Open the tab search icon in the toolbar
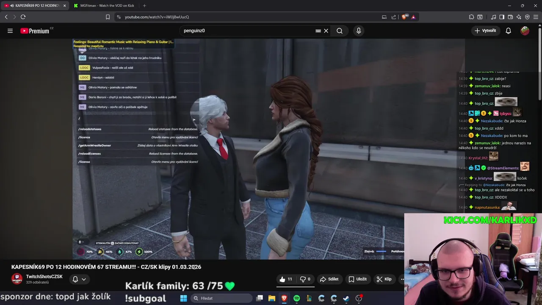The width and height of the screenshot is (542, 305). pyautogui.click(x=480, y=17)
